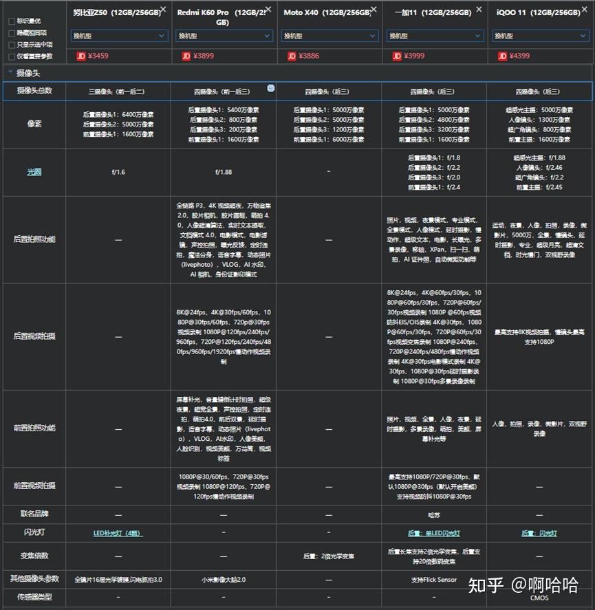Select the 前置视频拍摄 row label
Viewport: 595px width, 610px height.
click(x=34, y=486)
